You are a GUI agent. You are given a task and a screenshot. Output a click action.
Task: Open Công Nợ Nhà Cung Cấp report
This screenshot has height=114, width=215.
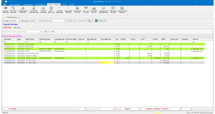pos(68,10)
